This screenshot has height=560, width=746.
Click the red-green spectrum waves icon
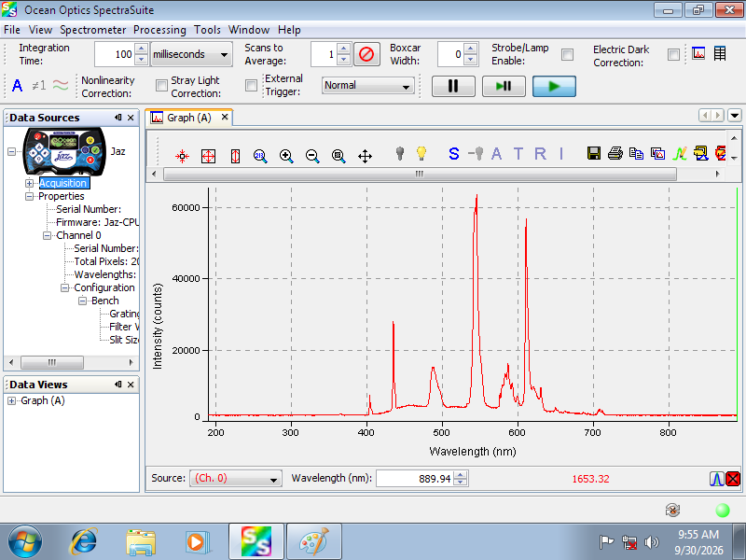[x=61, y=86]
